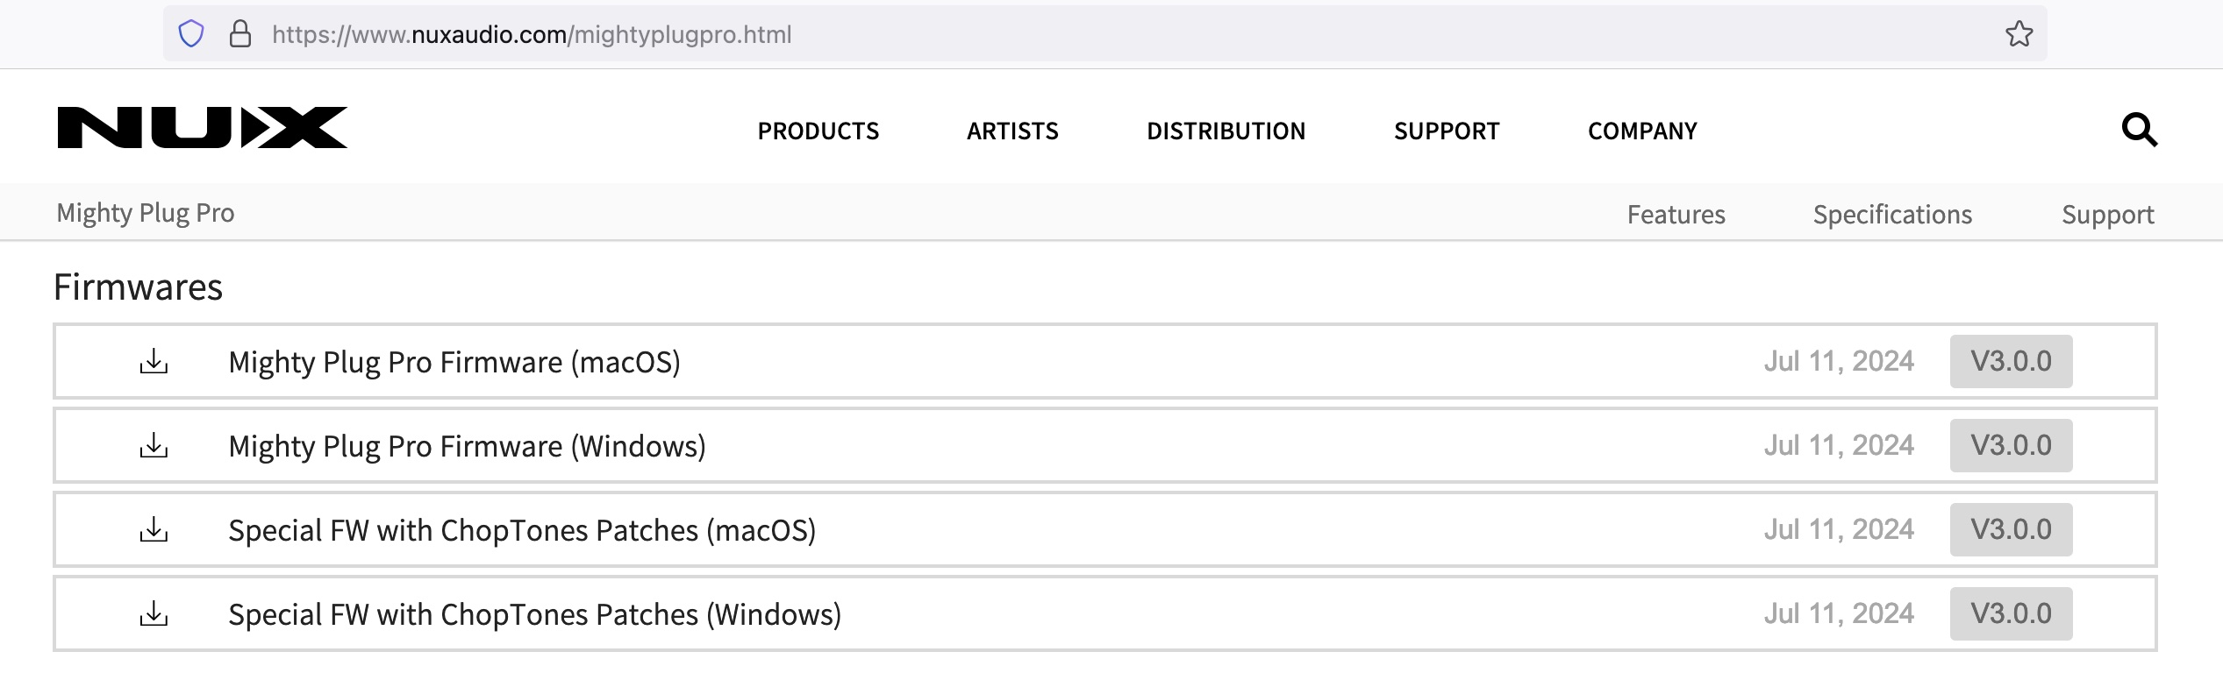Download Mighty Plug Pro Firmware (macOS) link

[x=454, y=362]
